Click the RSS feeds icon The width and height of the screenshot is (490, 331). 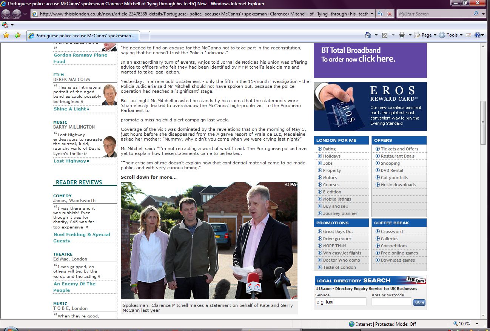point(385,35)
